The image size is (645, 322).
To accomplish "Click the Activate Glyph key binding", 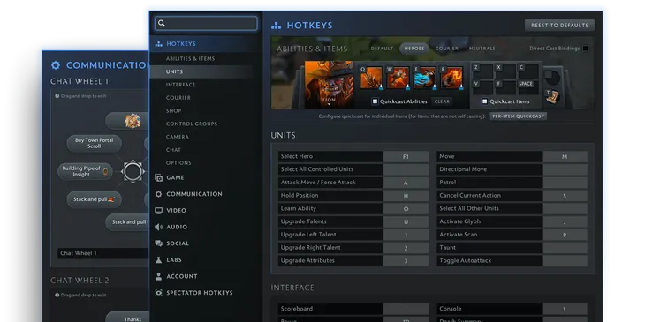I will [x=565, y=221].
